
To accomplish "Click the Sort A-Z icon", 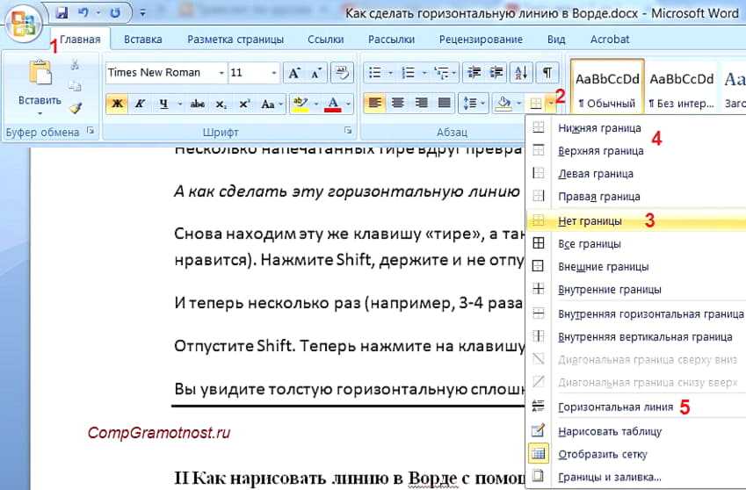I will point(520,73).
